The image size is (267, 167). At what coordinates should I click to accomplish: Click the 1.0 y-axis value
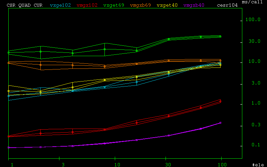256,103
